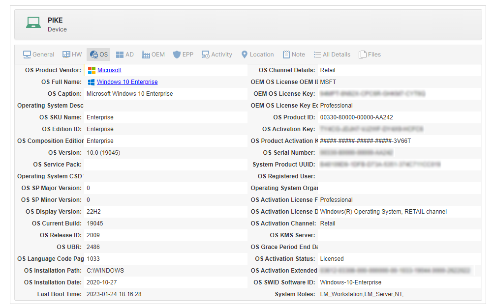Select the OS Activation Status value Licensed
The height and width of the screenshot is (307, 494).
tap(332, 259)
